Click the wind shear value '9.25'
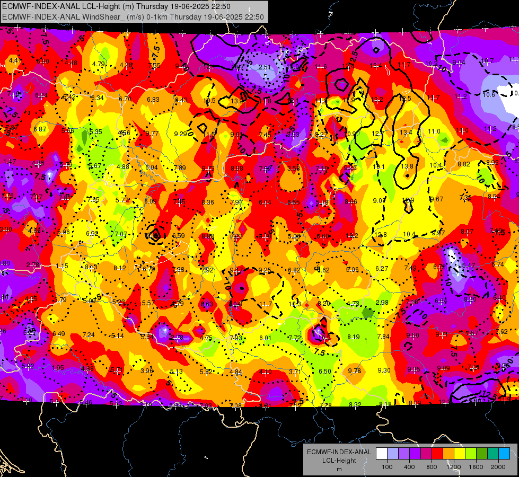 click(x=265, y=270)
